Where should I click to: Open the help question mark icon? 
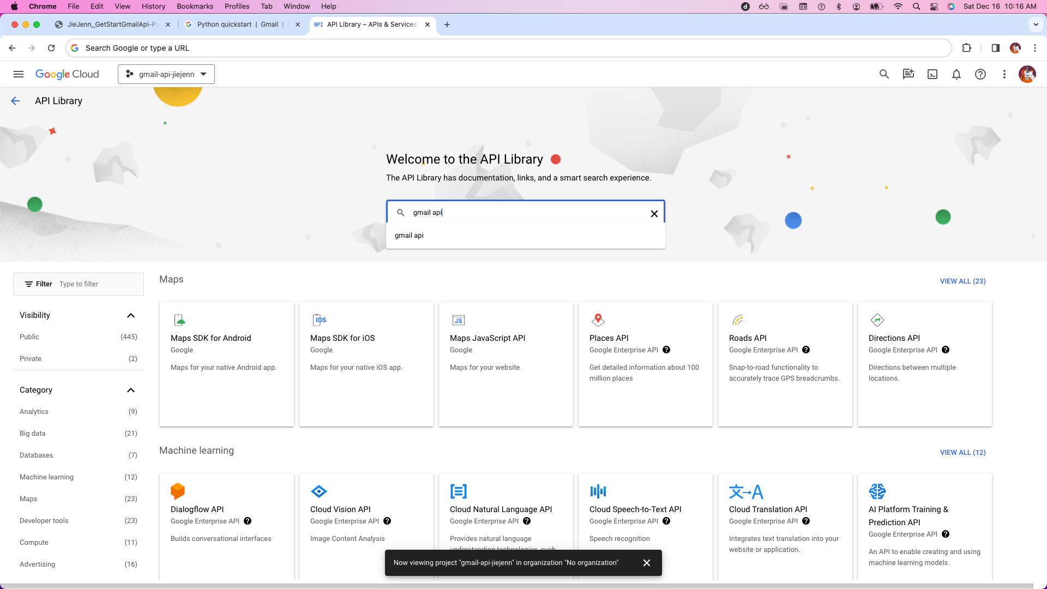pos(980,74)
